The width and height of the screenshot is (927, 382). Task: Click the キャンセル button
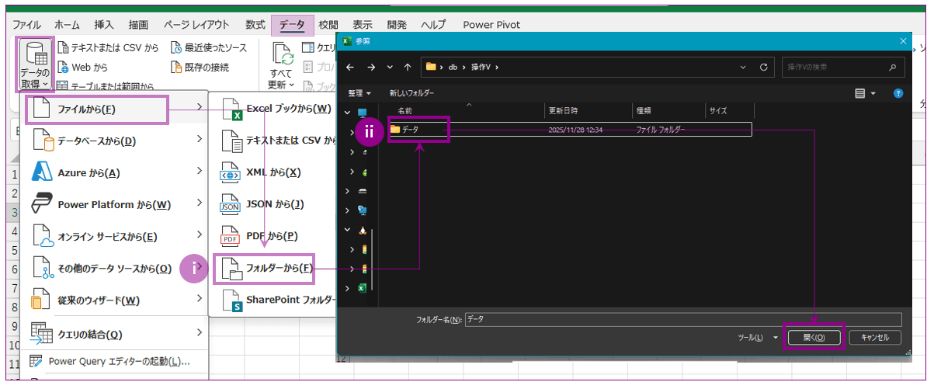pyautogui.click(x=875, y=337)
